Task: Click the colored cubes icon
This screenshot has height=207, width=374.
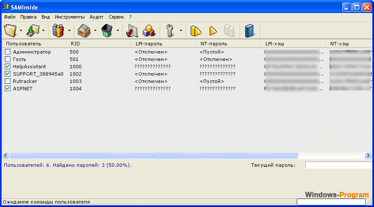Action: click(149, 31)
